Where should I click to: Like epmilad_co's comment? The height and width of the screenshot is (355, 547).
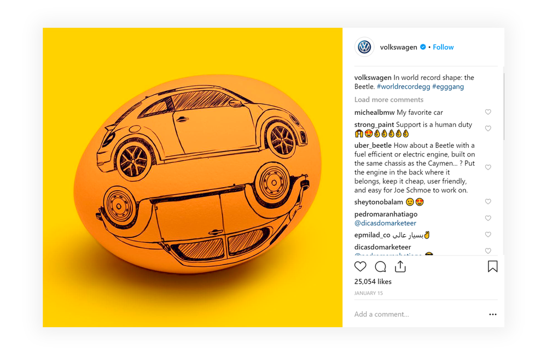click(488, 235)
